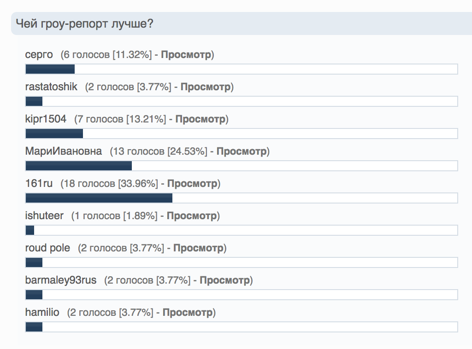The width and height of the screenshot is (472, 349).
Task: Open Просмотр link for hamilio votes
Action: [188, 312]
